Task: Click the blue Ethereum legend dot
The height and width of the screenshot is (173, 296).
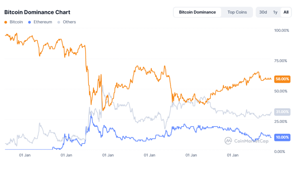Action: [x=29, y=22]
